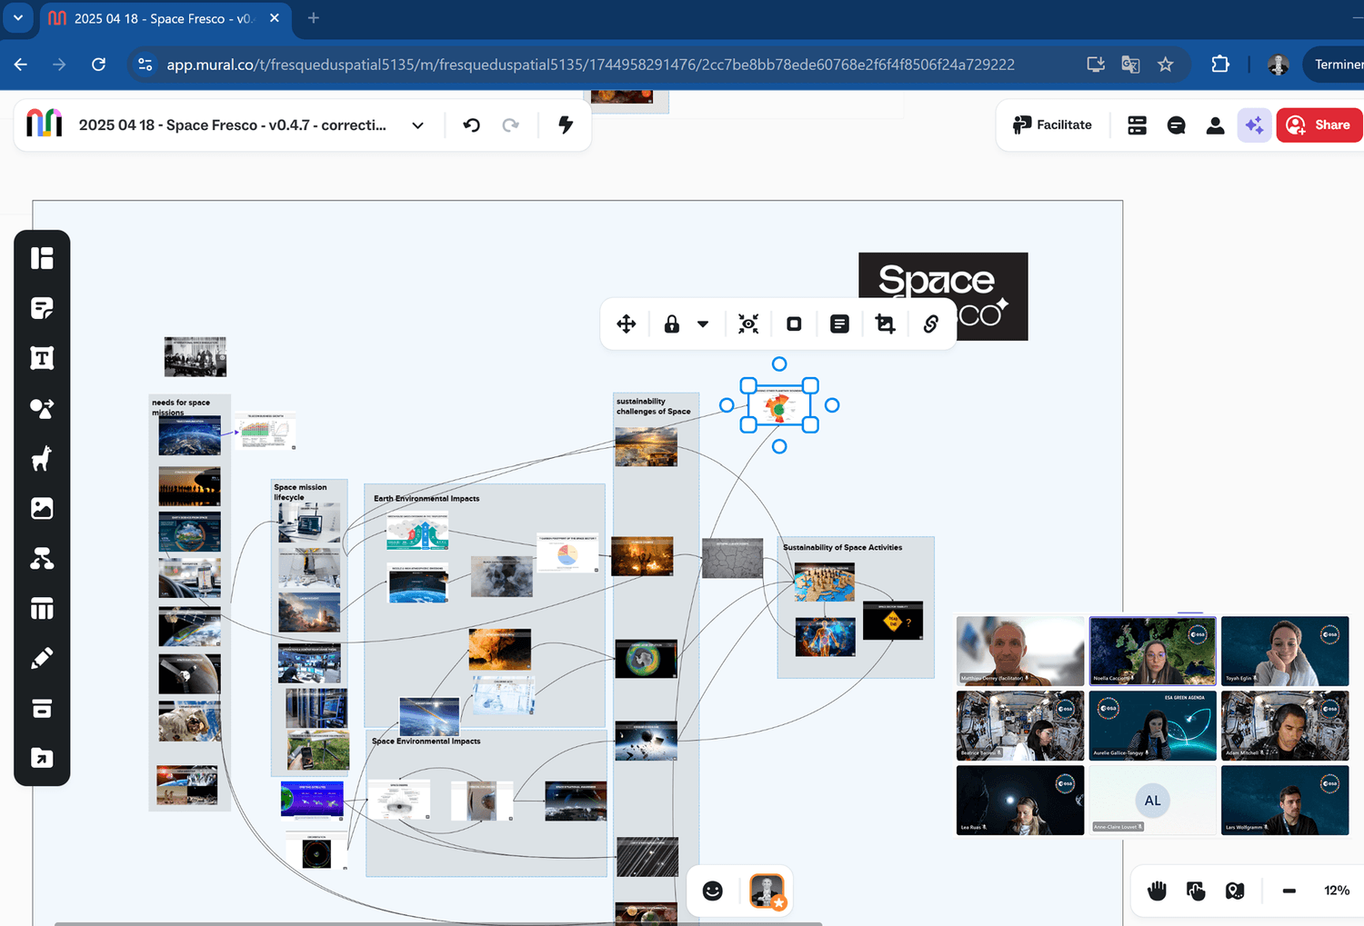Screen dimensions: 1364x926
Task: Open the browser profile avatar
Action: click(1278, 65)
